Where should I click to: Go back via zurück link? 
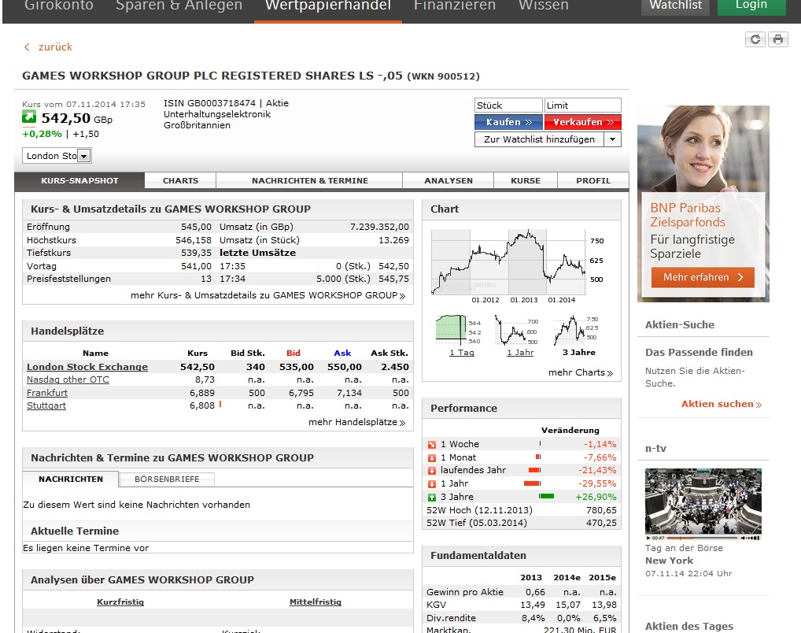point(55,47)
